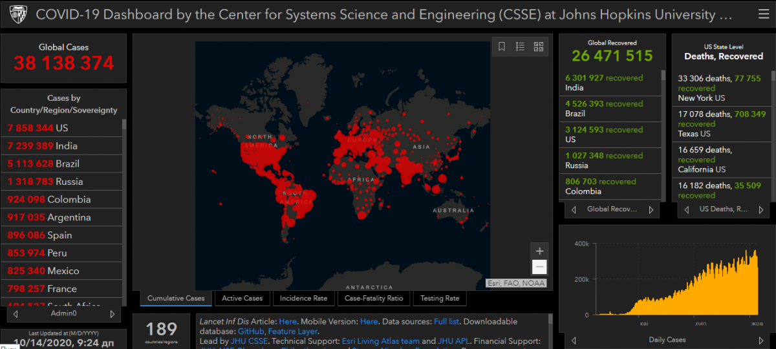
Task: Select India in the cases list
Action: tap(61, 145)
